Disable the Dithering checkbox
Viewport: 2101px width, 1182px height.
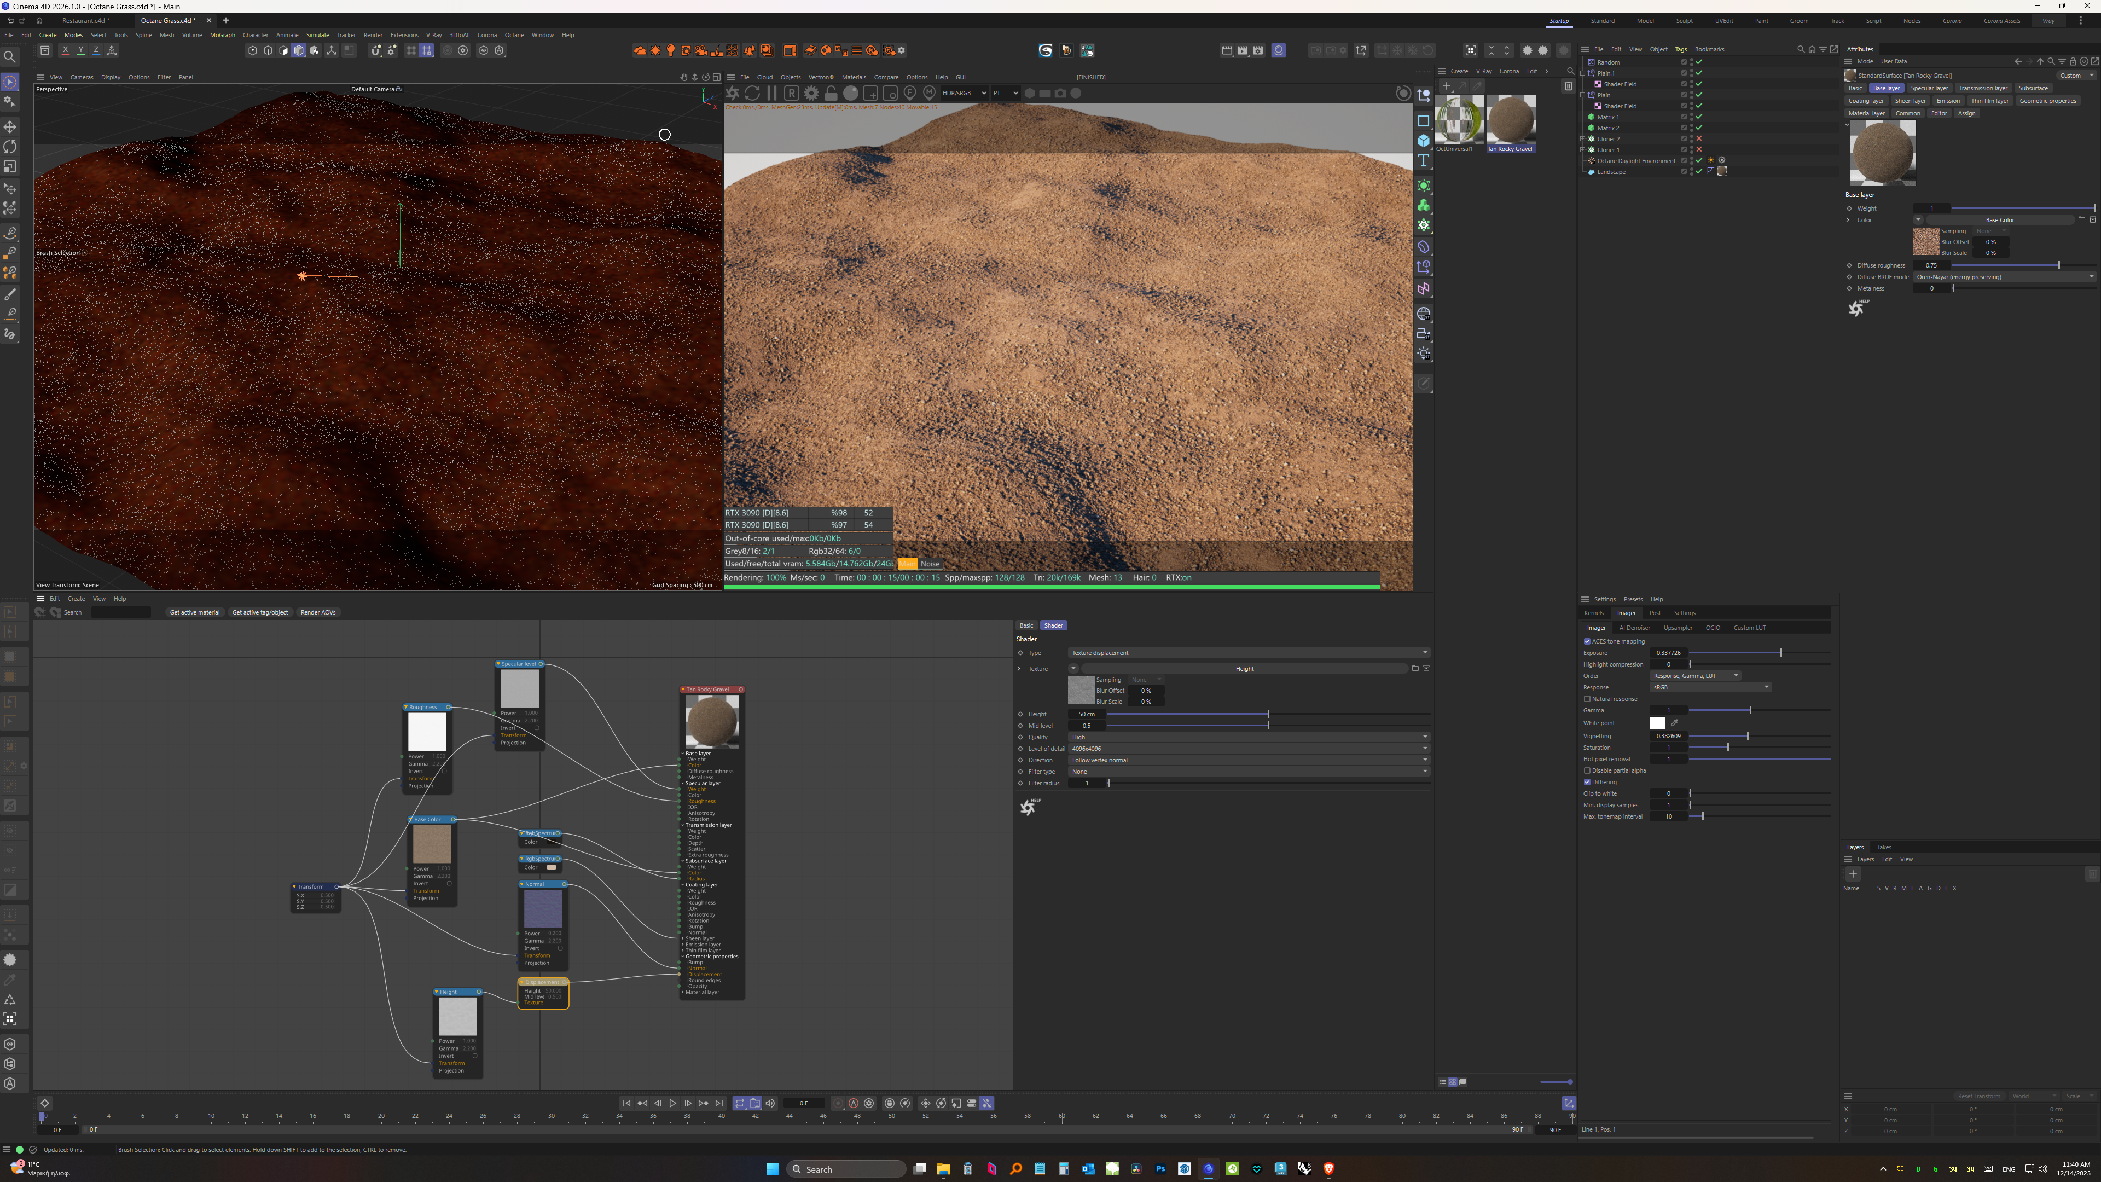pyautogui.click(x=1587, y=783)
